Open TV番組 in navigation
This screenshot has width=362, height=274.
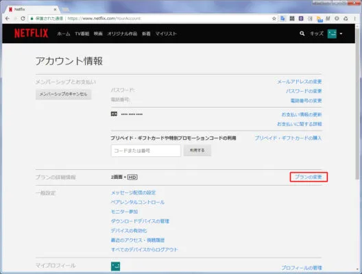pyautogui.click(x=82, y=34)
